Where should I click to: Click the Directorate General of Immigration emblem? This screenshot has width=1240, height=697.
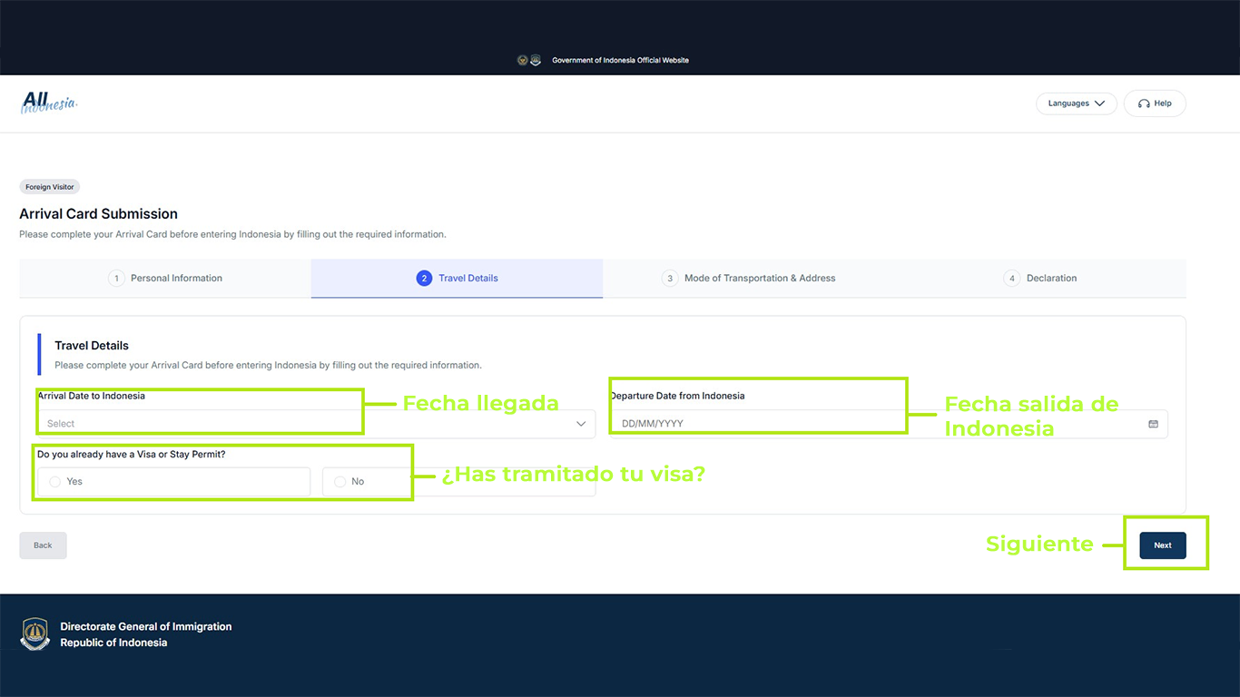(x=35, y=634)
